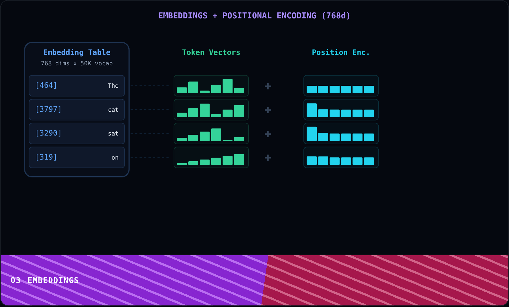Click the Embeddings + Positional Encoding title
The image size is (509, 307).
tap(254, 16)
